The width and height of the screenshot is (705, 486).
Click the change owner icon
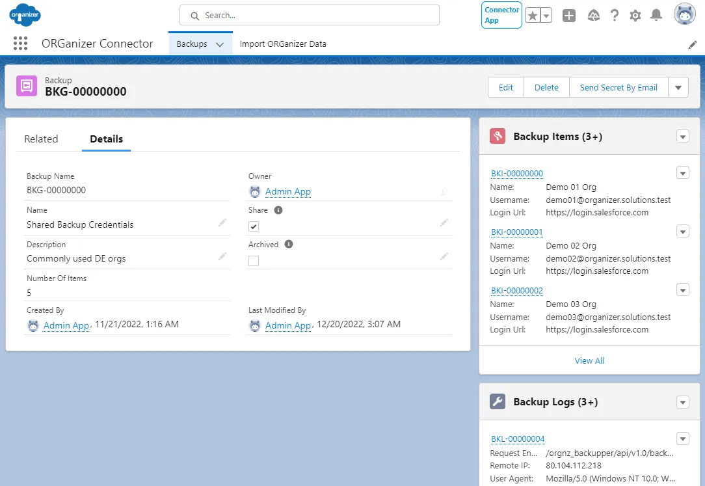click(444, 191)
